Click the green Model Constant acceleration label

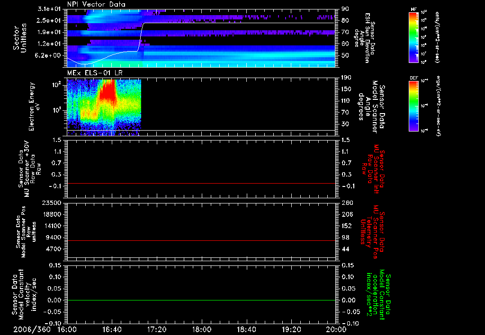[379, 295]
